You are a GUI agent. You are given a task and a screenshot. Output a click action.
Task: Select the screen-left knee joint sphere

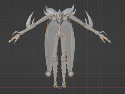55,59
